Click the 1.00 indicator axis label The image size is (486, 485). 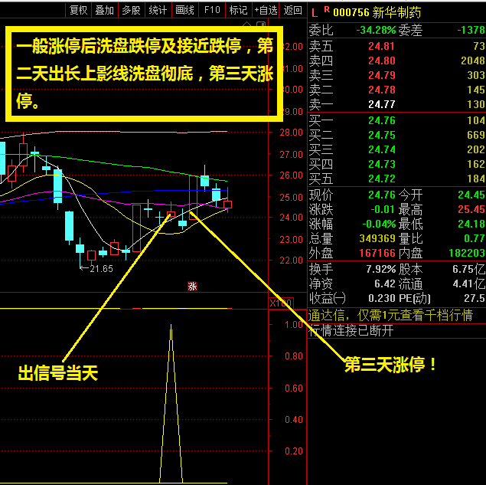(x=294, y=325)
